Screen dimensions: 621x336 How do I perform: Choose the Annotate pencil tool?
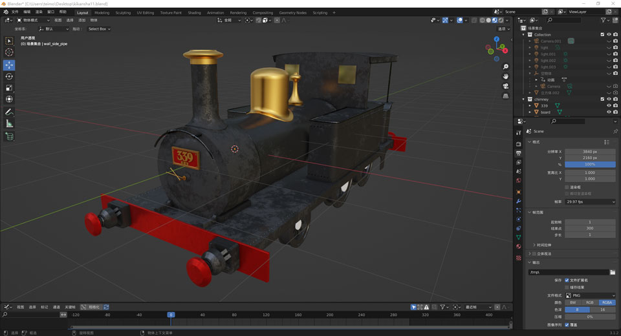tap(9, 112)
